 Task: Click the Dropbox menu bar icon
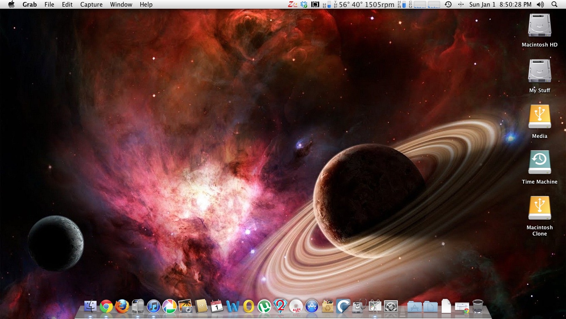[x=304, y=5]
